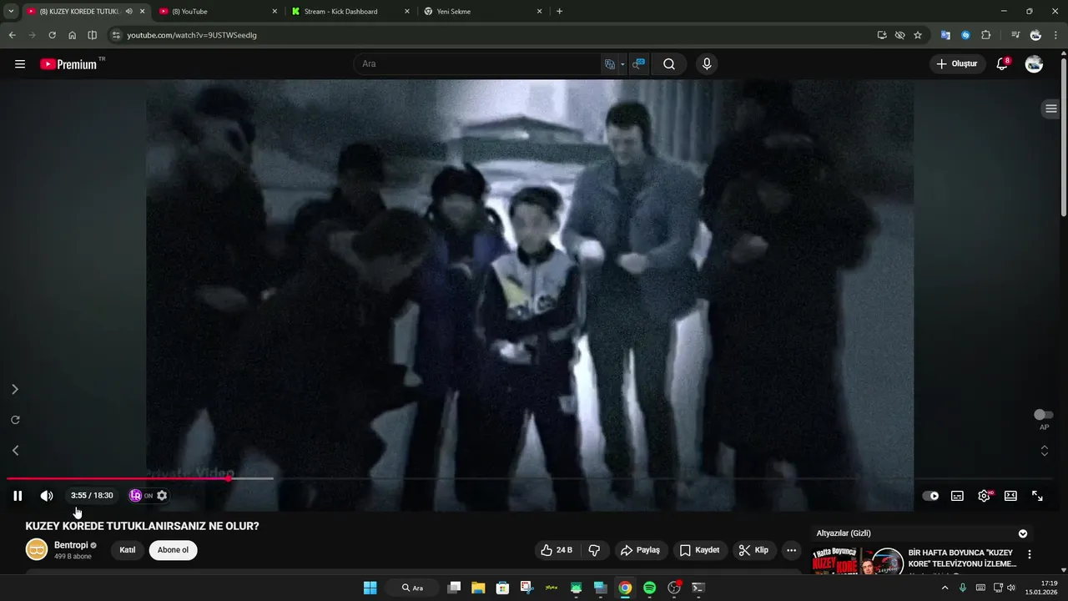
Task: Save the video with Kaydet
Action: 700,550
